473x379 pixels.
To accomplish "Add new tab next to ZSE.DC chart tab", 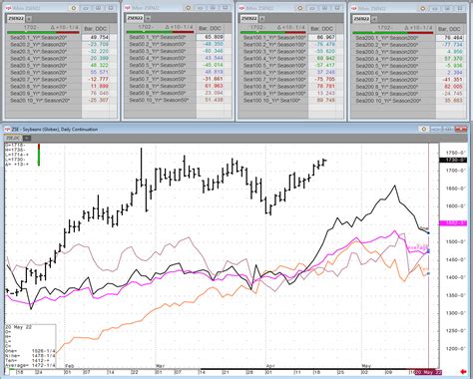I will (26, 138).
